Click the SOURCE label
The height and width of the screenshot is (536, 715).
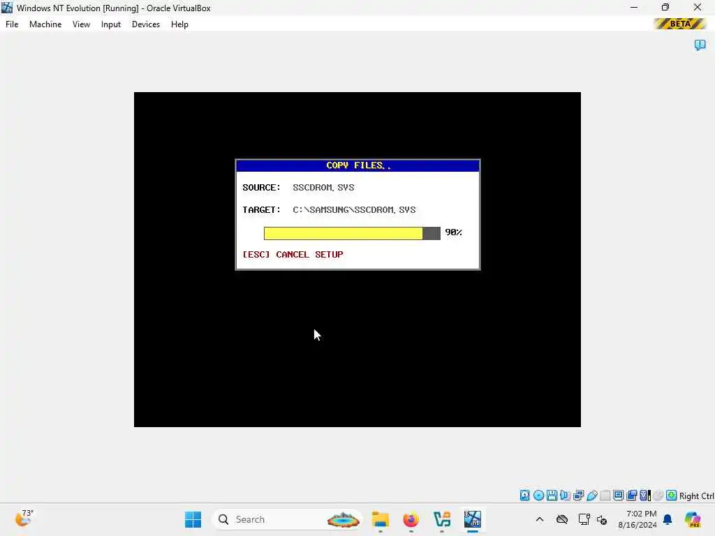click(x=261, y=187)
